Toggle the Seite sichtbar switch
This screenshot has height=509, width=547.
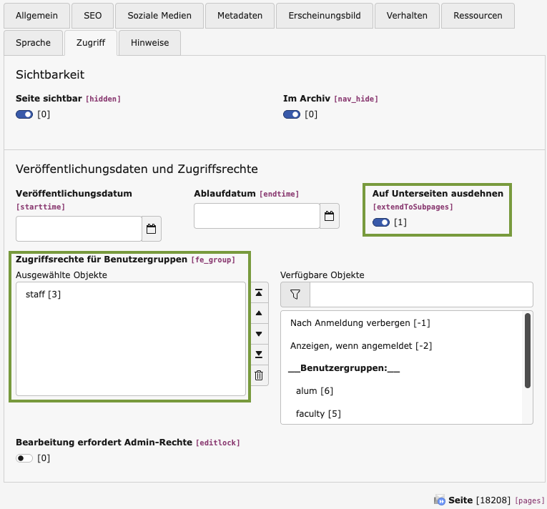point(24,114)
